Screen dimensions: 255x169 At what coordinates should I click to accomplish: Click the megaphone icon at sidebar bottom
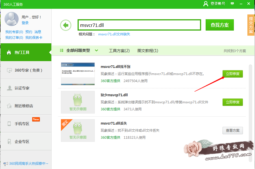[6, 164]
